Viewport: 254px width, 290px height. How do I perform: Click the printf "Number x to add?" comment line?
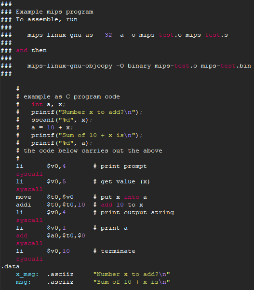pos(87,112)
